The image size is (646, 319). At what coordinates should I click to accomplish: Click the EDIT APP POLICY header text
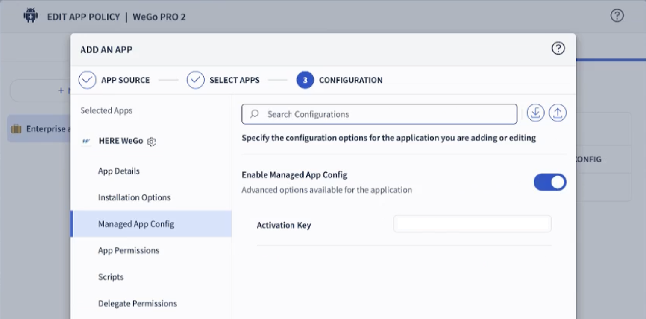point(83,17)
